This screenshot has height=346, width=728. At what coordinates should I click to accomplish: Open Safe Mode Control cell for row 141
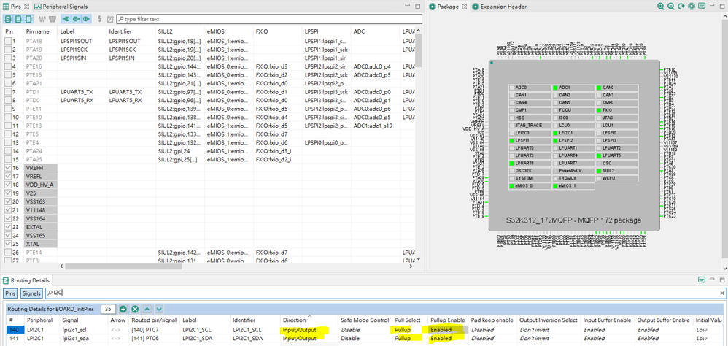coord(365,339)
